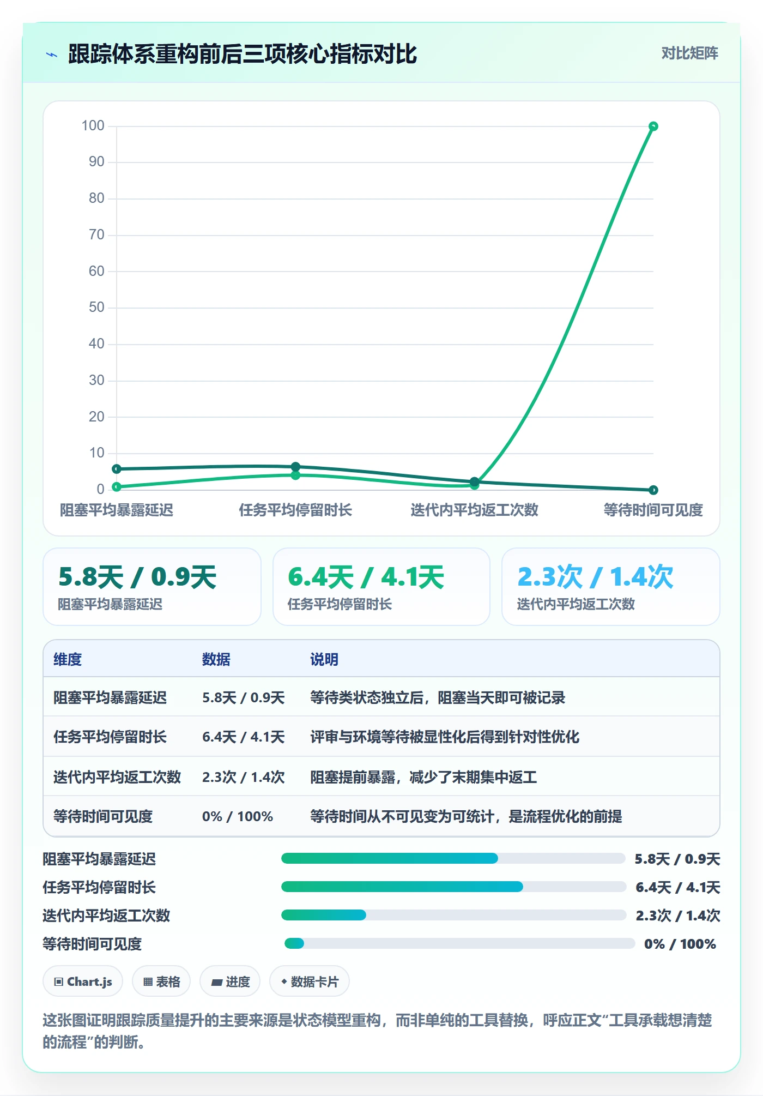Screen dimensions: 763x1096
Task: Click the 等待时间可见度 progress bar
Action: pos(459,943)
